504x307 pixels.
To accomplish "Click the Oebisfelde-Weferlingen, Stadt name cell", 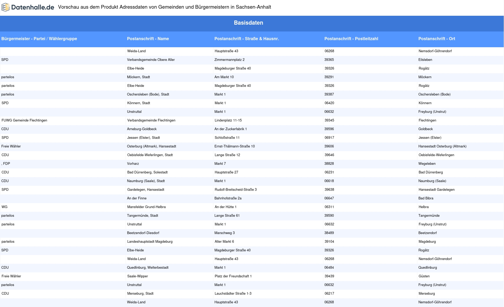I will (150, 155).
